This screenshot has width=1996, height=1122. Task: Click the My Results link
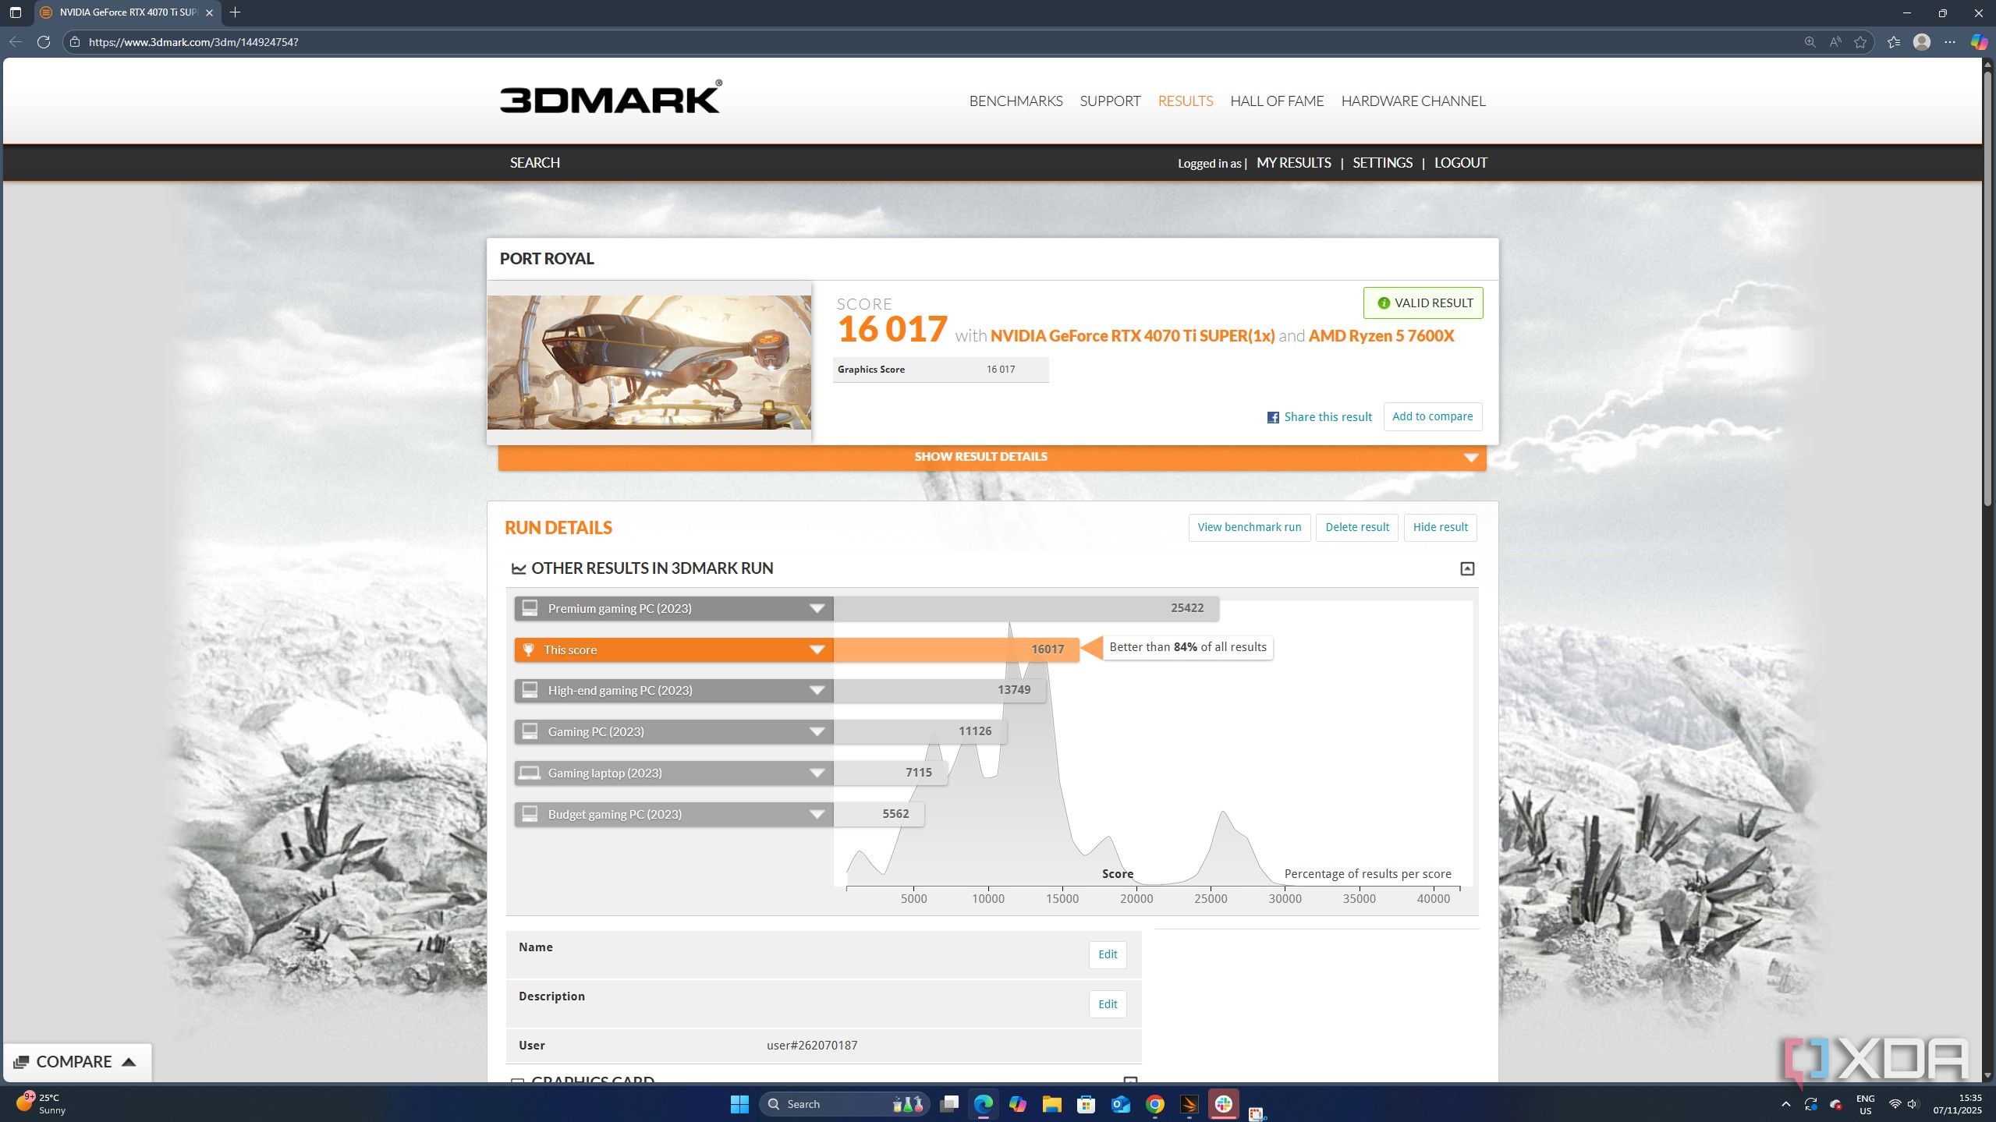coord(1293,163)
